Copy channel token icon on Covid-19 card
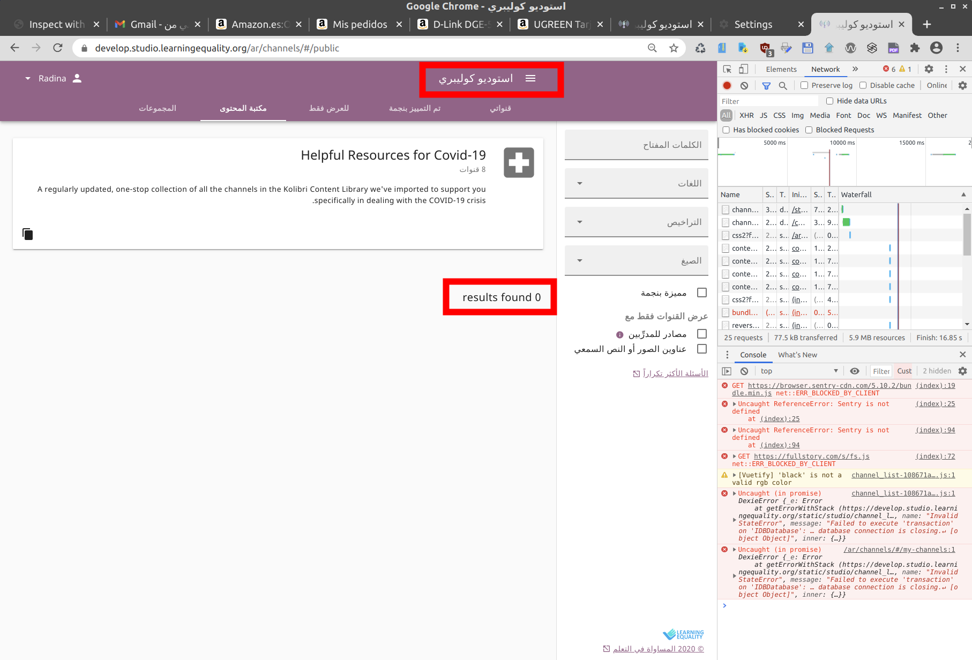The image size is (972, 660). 27,234
